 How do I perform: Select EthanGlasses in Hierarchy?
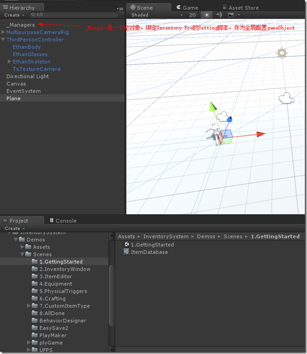point(30,54)
